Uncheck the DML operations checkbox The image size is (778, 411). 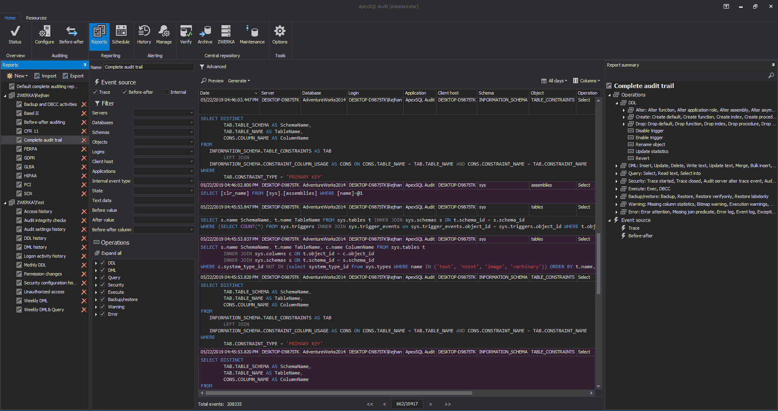click(103, 270)
